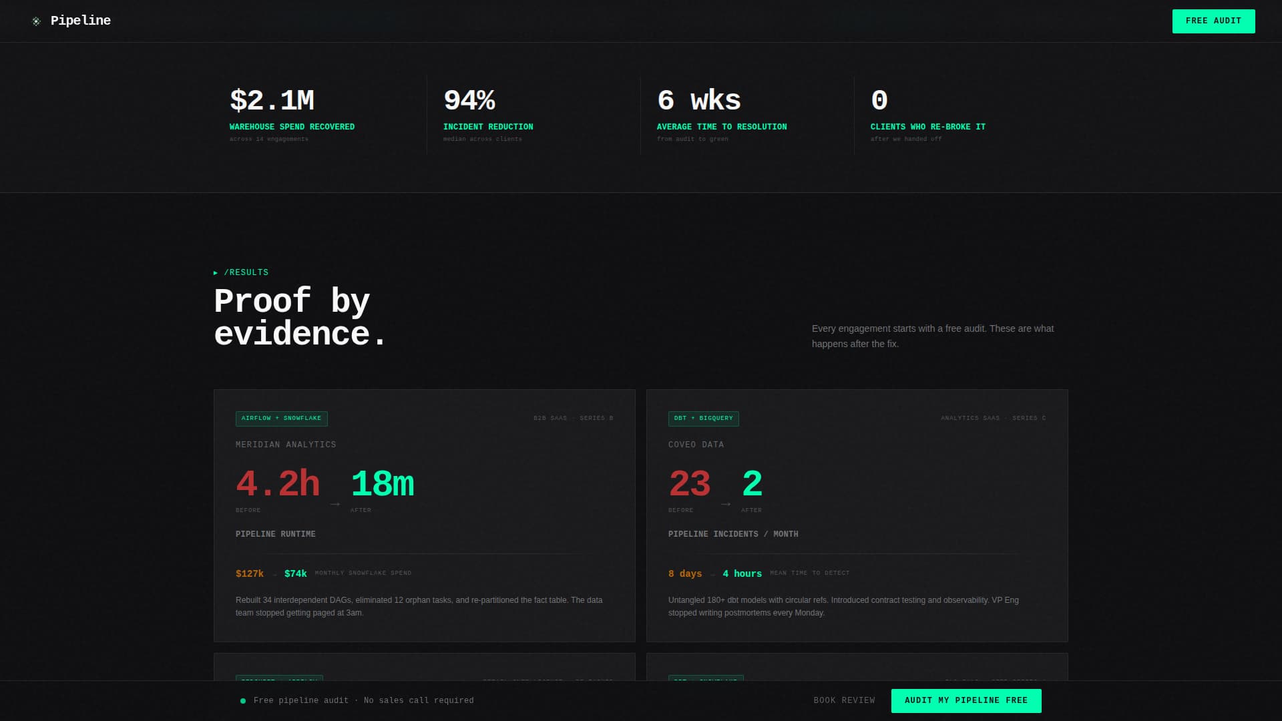Click the 4 hours detect value
Viewport: 1282px width, 721px height.
[x=742, y=574]
